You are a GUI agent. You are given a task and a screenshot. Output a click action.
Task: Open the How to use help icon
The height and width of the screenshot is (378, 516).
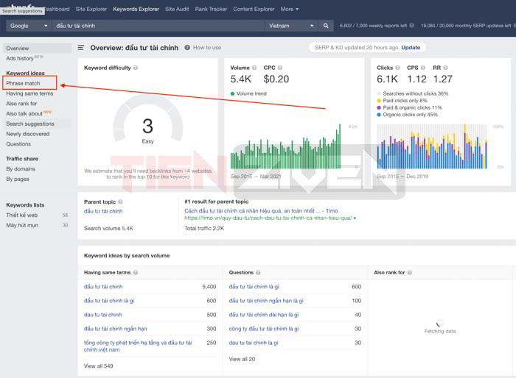[x=187, y=48]
